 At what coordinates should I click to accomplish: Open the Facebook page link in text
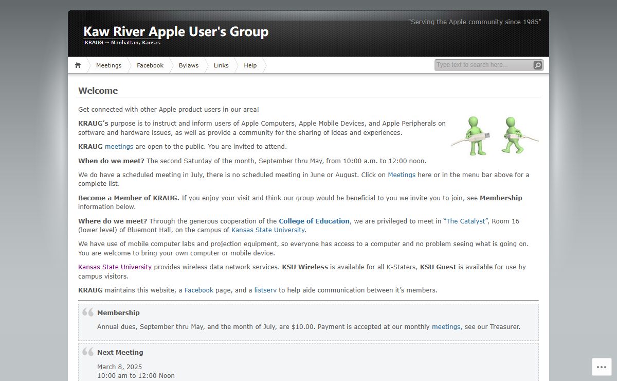pos(199,290)
